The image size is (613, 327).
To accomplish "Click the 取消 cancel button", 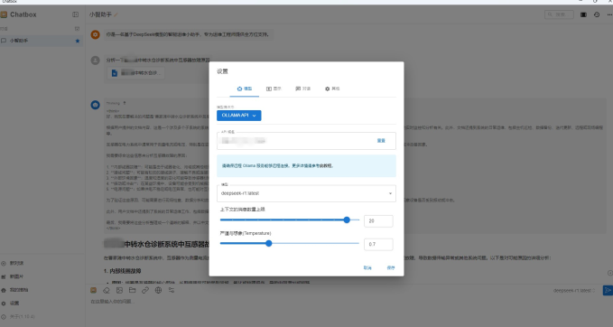I will click(x=367, y=268).
